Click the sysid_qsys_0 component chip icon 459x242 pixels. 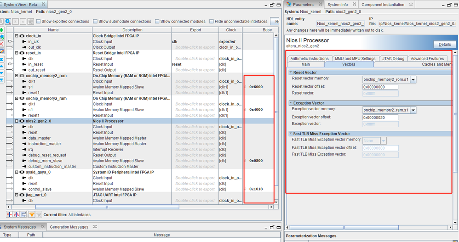(22, 172)
